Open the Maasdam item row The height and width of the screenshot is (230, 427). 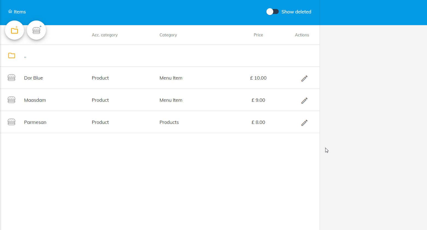(x=35, y=100)
